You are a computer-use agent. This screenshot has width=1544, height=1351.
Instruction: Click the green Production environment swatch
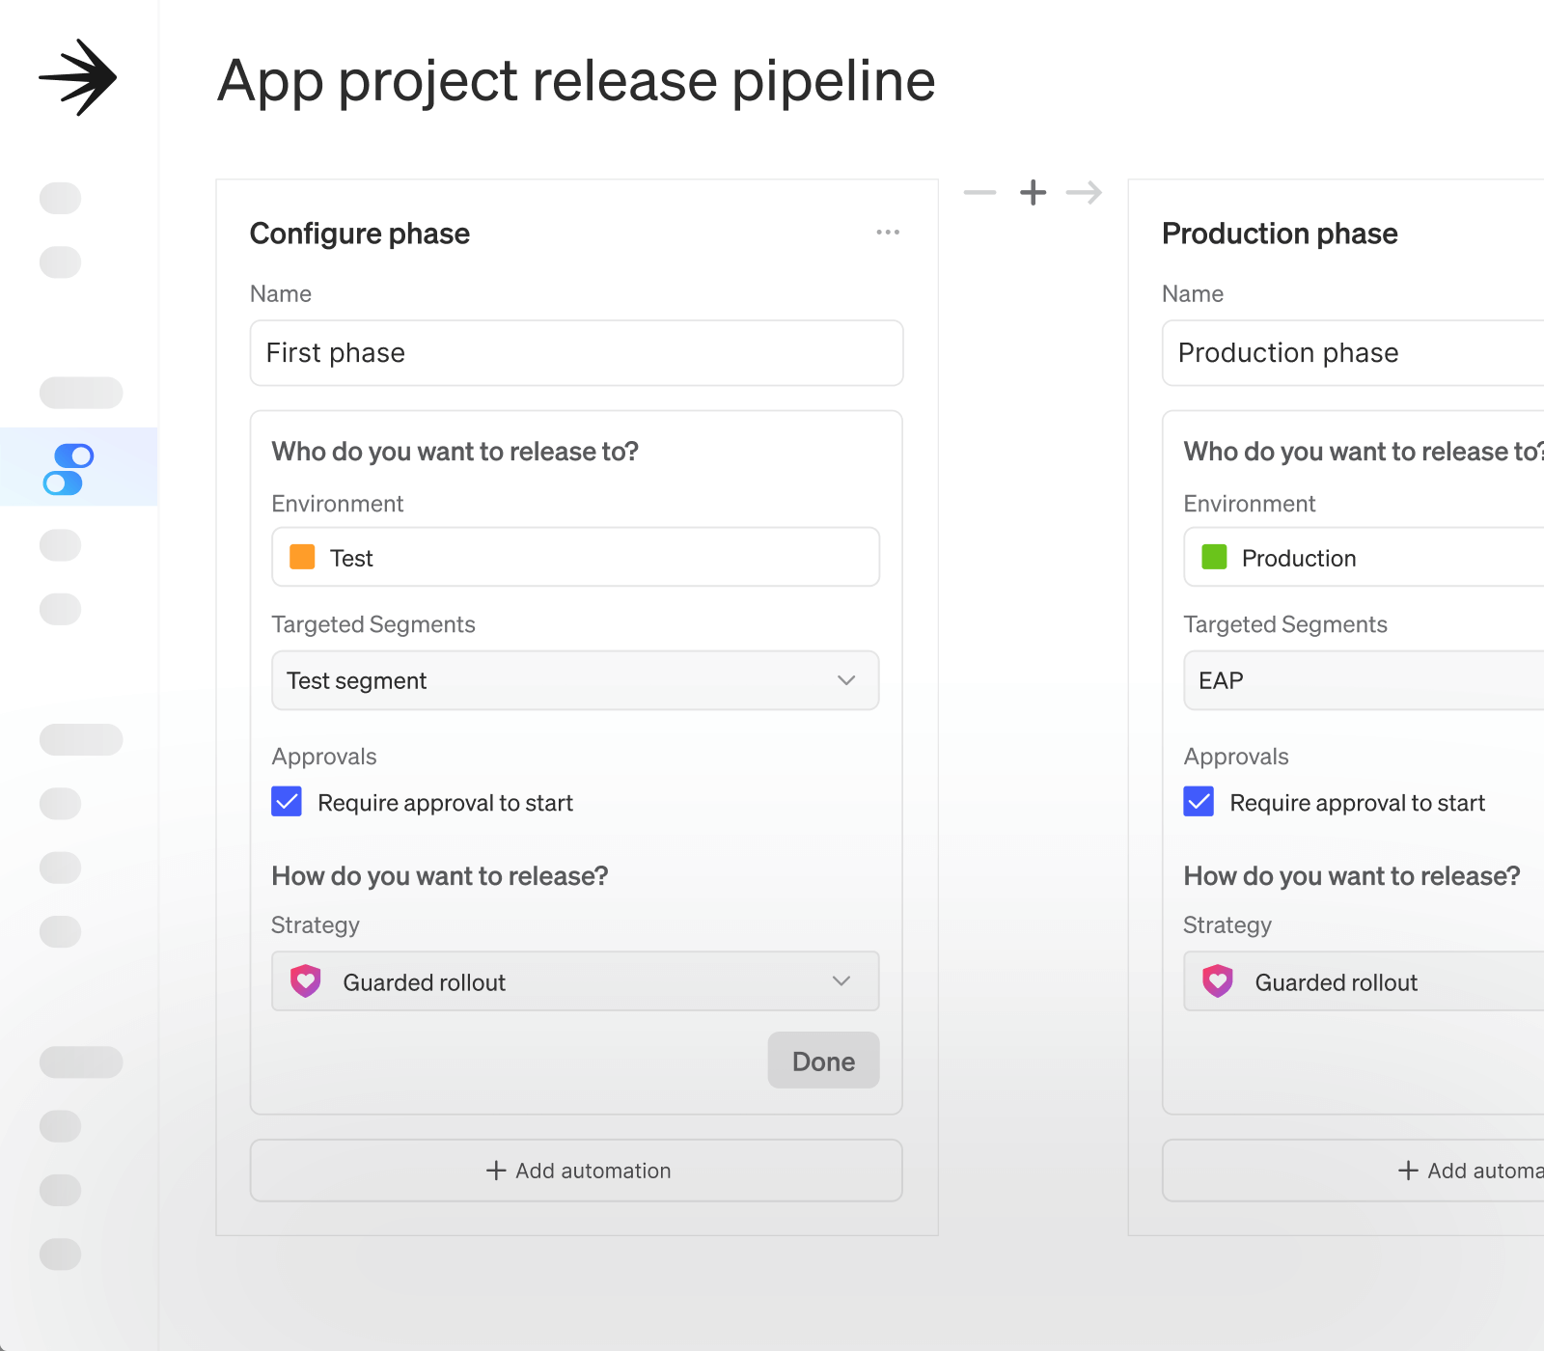click(x=1214, y=557)
